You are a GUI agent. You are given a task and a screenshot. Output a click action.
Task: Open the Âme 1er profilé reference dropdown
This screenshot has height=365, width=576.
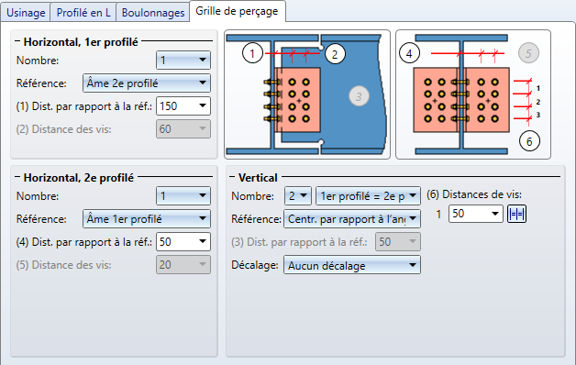point(147,219)
